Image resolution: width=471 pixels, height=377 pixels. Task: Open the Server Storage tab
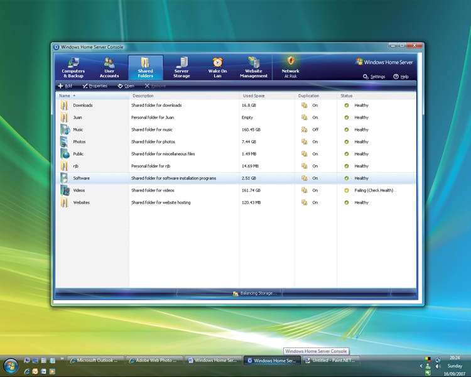(x=181, y=68)
